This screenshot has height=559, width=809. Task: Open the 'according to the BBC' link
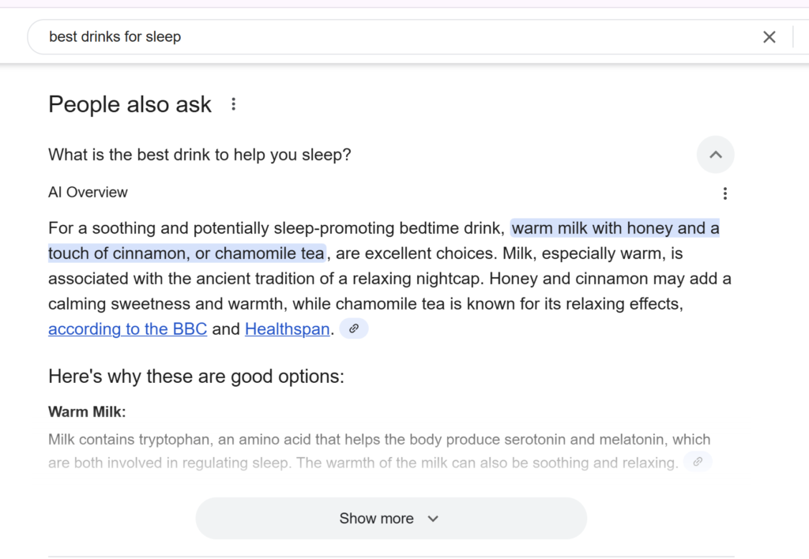tap(127, 329)
